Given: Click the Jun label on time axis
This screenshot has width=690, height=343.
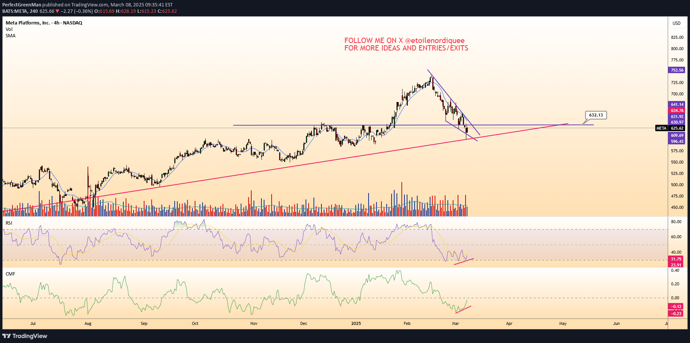Looking at the screenshot, I should [x=616, y=323].
